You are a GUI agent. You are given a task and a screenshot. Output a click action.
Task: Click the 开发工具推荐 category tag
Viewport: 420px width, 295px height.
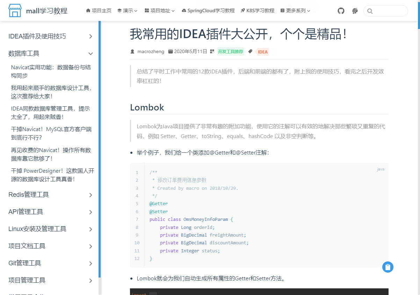tap(230, 52)
